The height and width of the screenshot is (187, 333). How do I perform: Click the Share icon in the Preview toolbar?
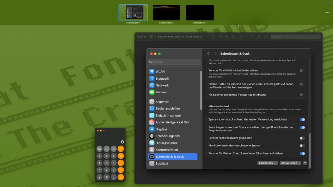coord(232,36)
